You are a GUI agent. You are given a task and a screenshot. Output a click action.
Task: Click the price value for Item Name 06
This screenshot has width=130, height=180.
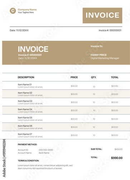click(x=74, y=127)
